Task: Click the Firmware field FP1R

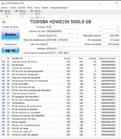Action: click(x=62, y=27)
